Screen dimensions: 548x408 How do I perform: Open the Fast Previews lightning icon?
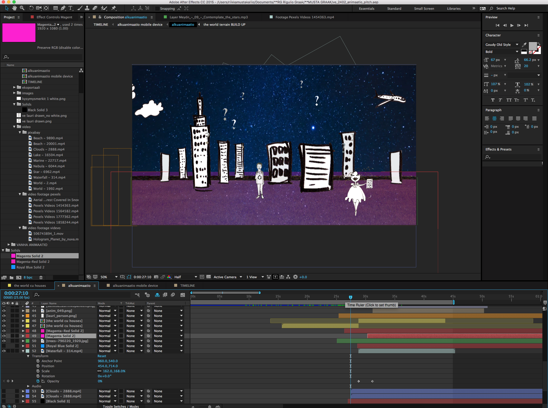275,277
